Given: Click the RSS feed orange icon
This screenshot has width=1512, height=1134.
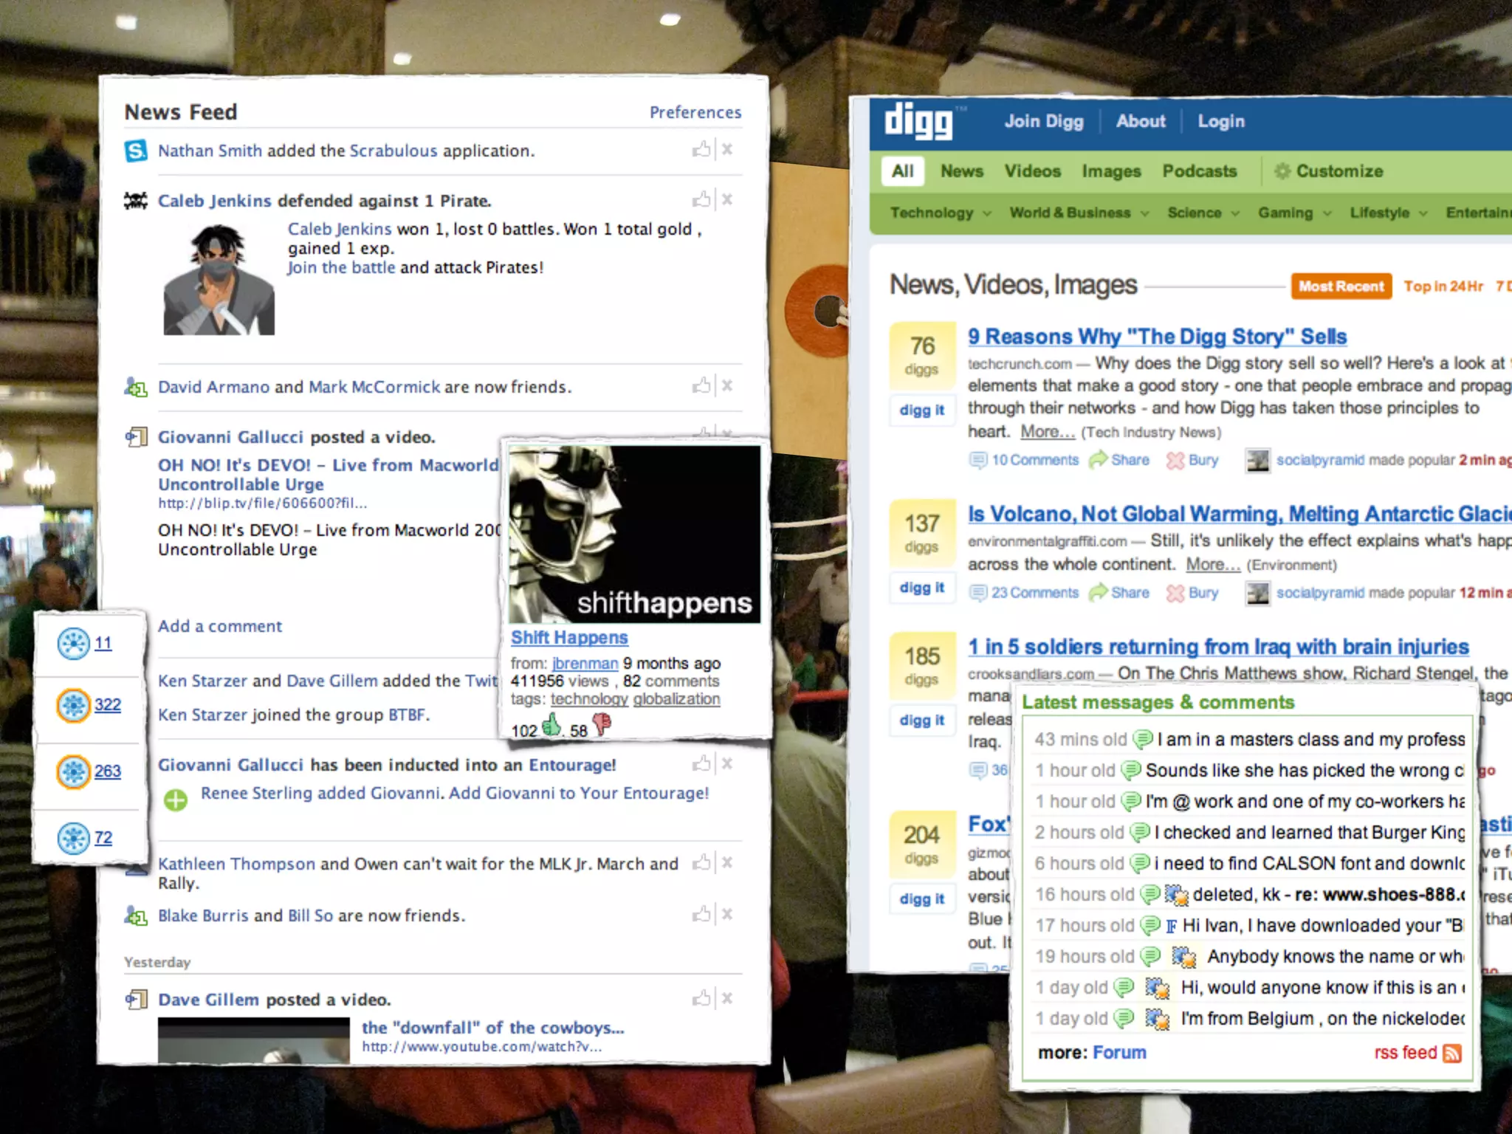Looking at the screenshot, I should tap(1451, 1053).
